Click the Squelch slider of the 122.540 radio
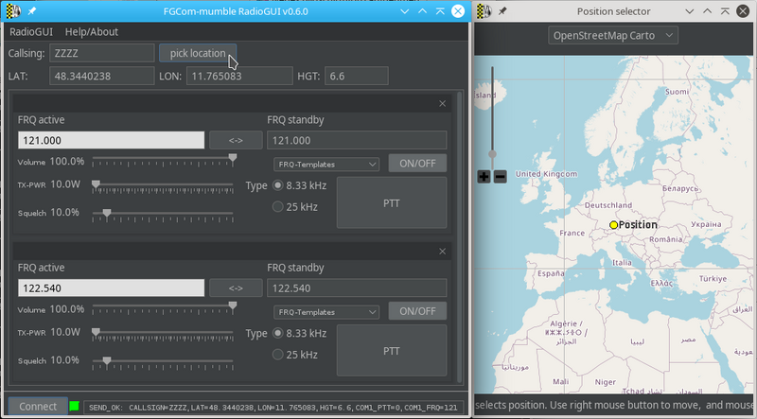757x419 pixels. point(163,362)
